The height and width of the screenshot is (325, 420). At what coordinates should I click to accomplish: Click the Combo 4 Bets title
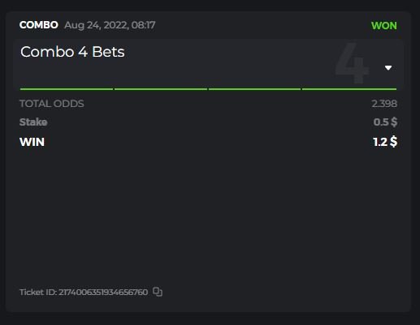tap(72, 52)
